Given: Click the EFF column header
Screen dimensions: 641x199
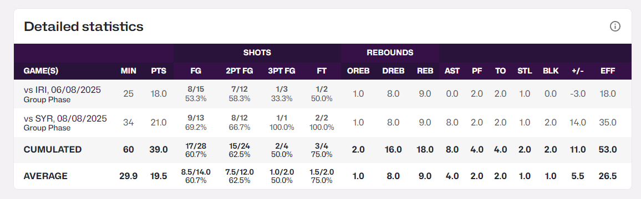Looking at the screenshot, I should pyautogui.click(x=608, y=71).
